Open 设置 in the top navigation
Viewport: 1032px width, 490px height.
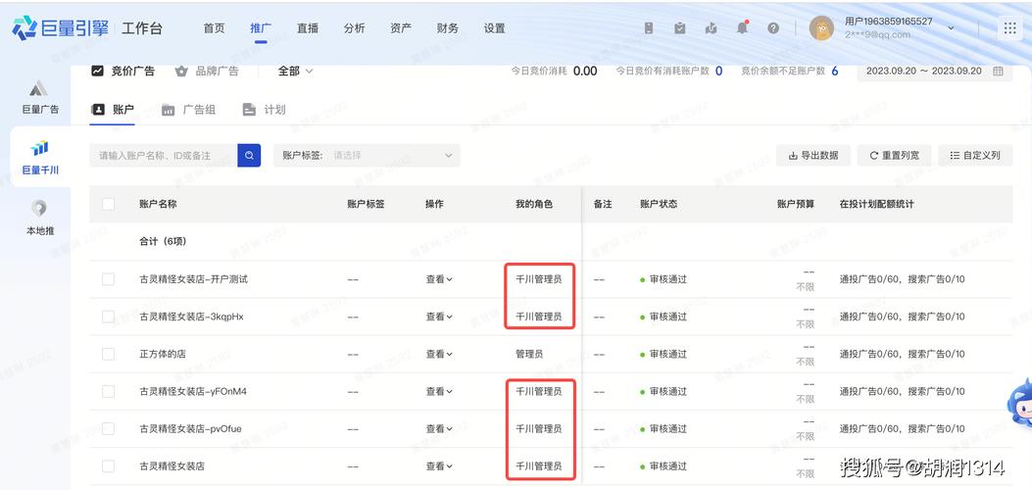coord(494,28)
